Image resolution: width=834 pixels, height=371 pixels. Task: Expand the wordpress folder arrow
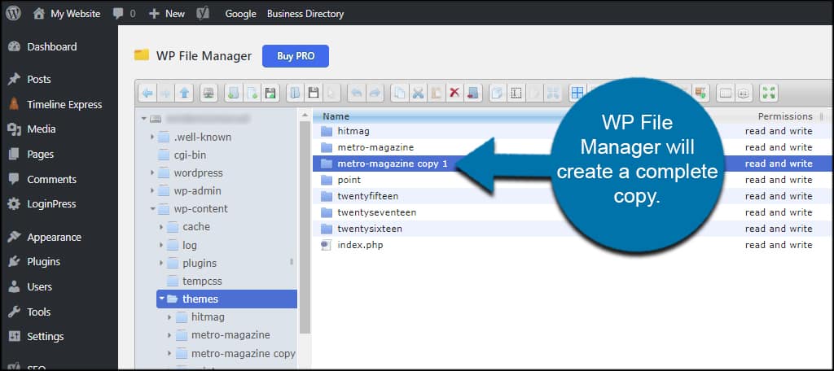click(152, 172)
